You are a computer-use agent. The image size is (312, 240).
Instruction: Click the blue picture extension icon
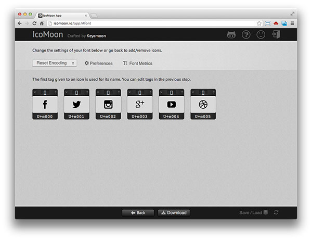click(284, 23)
